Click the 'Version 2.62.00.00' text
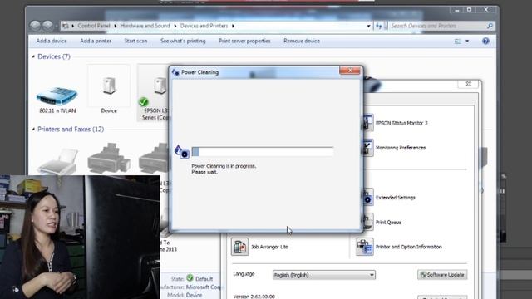532x299 pixels. click(x=254, y=297)
